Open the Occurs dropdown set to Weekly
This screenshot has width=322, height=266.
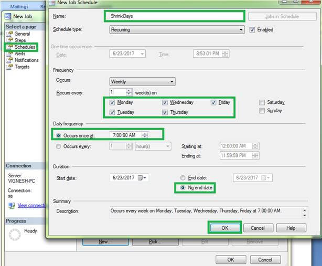(142, 81)
